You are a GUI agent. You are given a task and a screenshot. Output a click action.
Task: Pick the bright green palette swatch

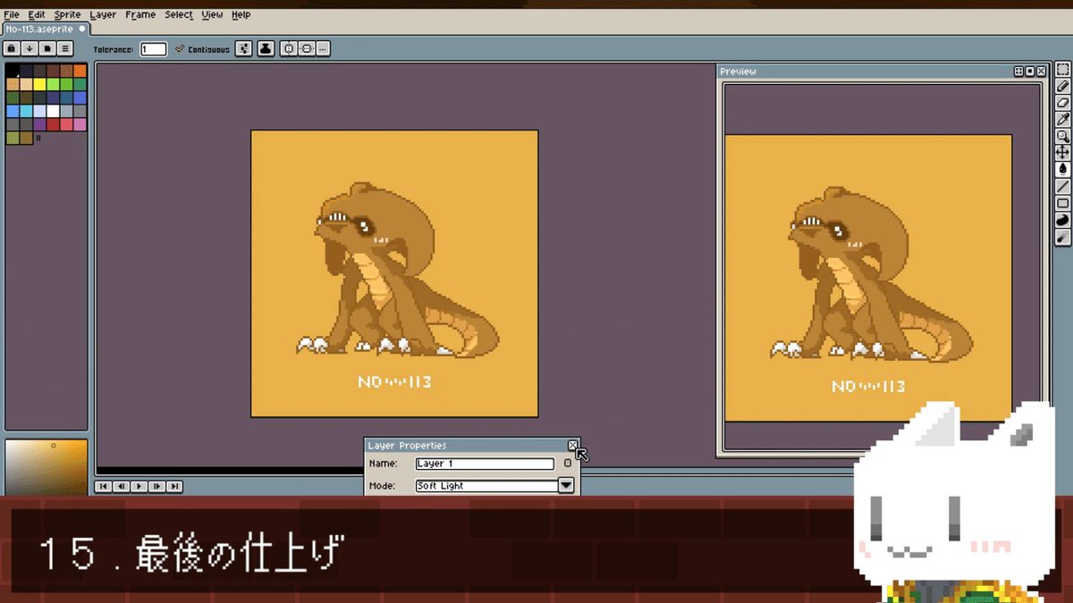pos(53,84)
